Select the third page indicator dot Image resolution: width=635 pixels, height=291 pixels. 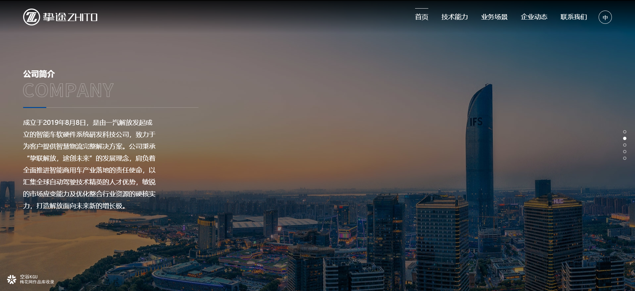[x=625, y=145]
